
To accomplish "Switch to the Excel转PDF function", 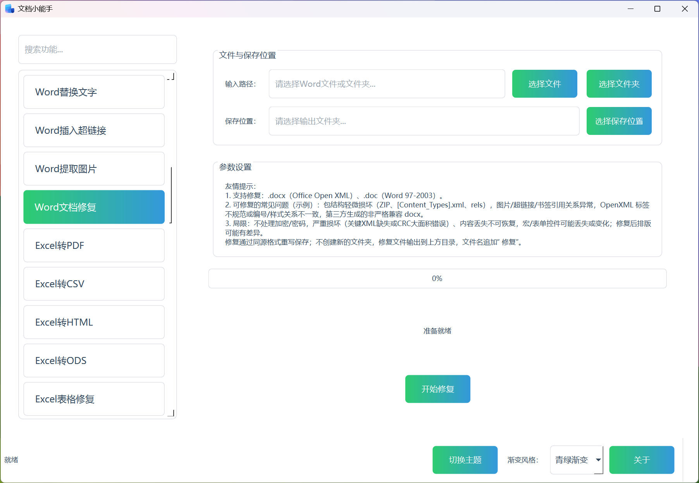I will point(94,245).
